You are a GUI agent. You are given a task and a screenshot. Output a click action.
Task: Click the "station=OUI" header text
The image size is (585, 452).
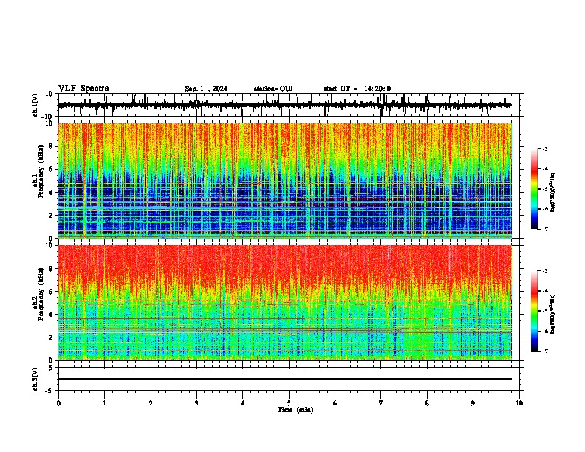click(x=273, y=89)
